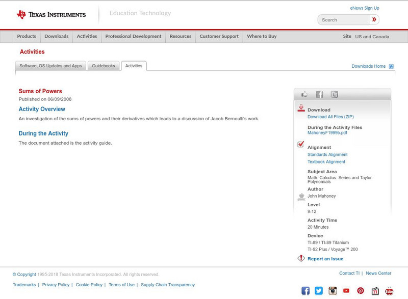Open the MahoneyF1999b.pdf file
This screenshot has width=408, height=299.
(327, 133)
